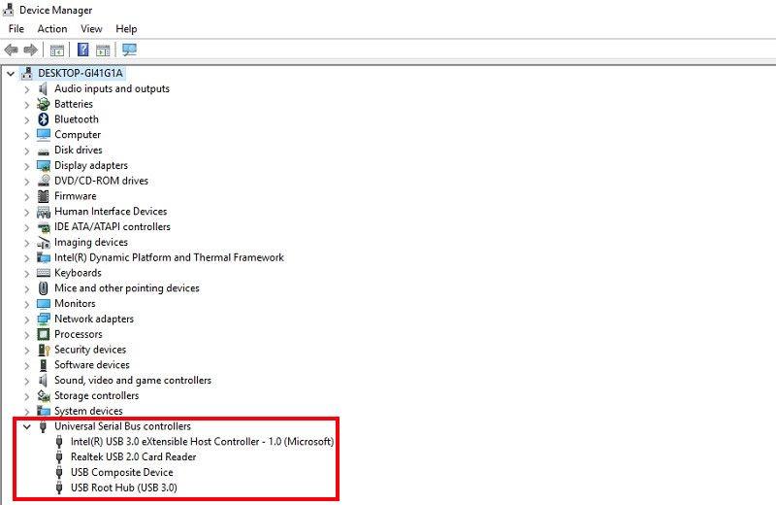Expand the Network adapters category
The height and width of the screenshot is (505, 776).
[x=26, y=320]
